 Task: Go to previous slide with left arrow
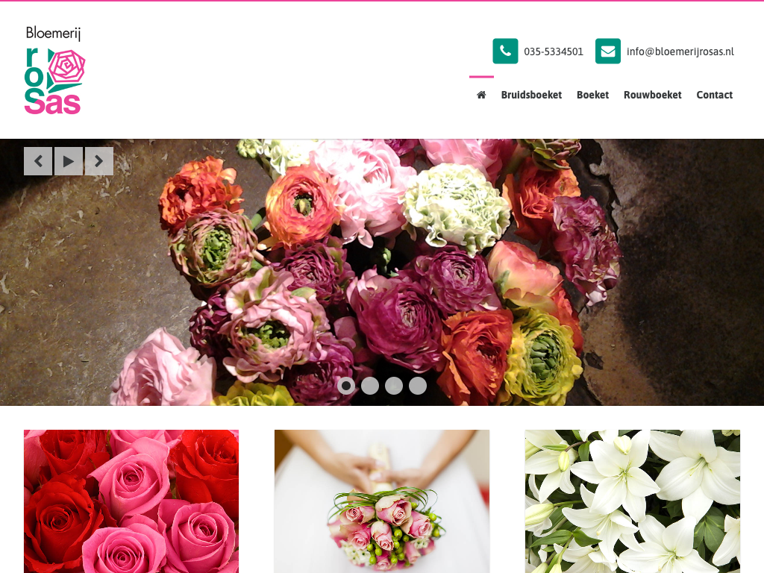38,161
